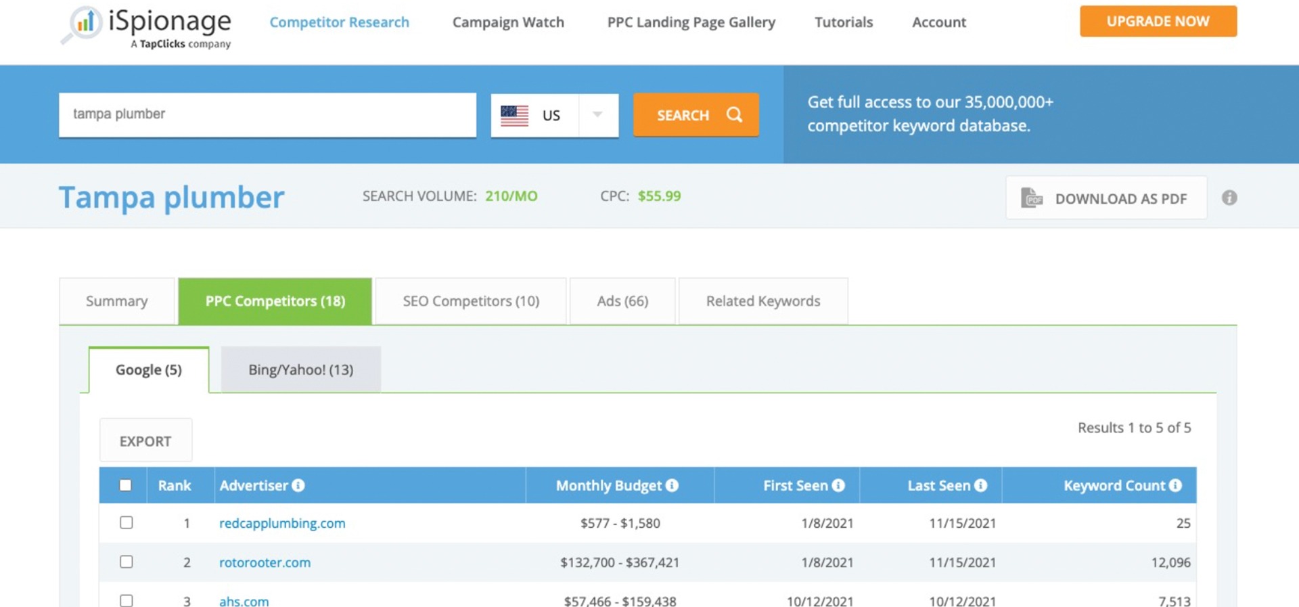The height and width of the screenshot is (607, 1299).
Task: Click the Last Seen info icon
Action: point(980,485)
